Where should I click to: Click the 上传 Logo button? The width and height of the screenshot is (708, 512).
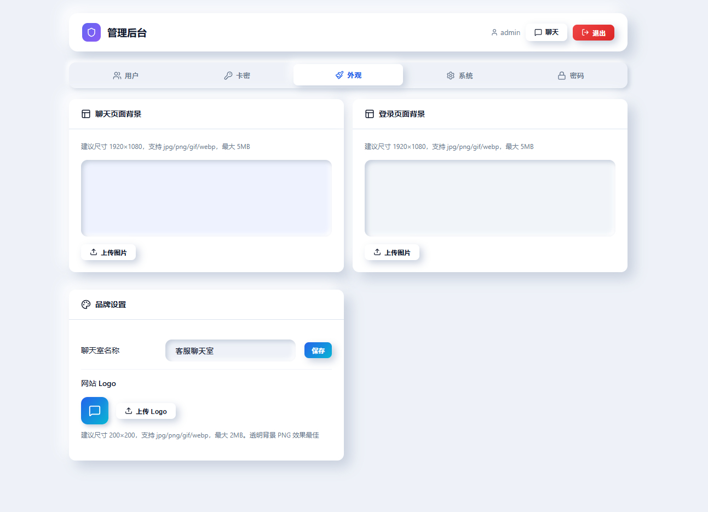146,411
